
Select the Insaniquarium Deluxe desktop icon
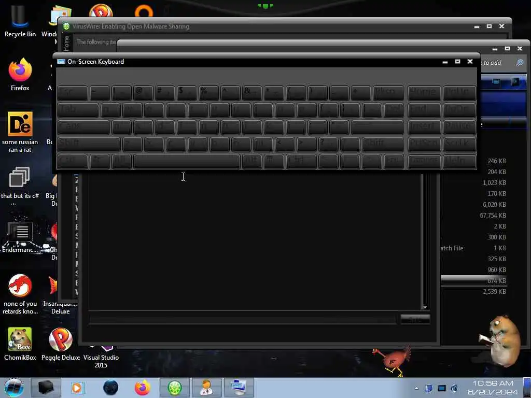click(x=60, y=294)
